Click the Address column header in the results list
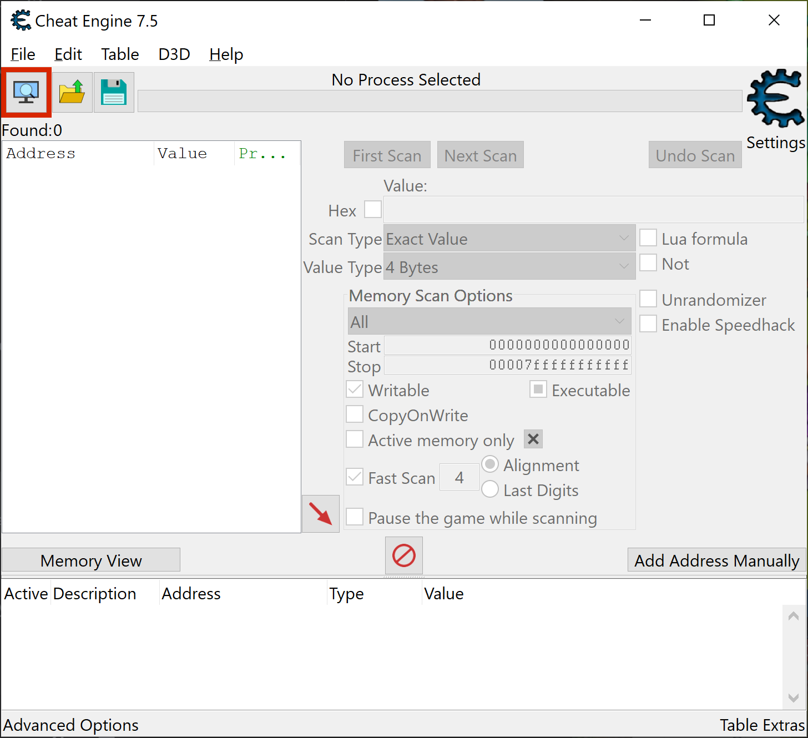The width and height of the screenshot is (808, 738). coord(78,154)
